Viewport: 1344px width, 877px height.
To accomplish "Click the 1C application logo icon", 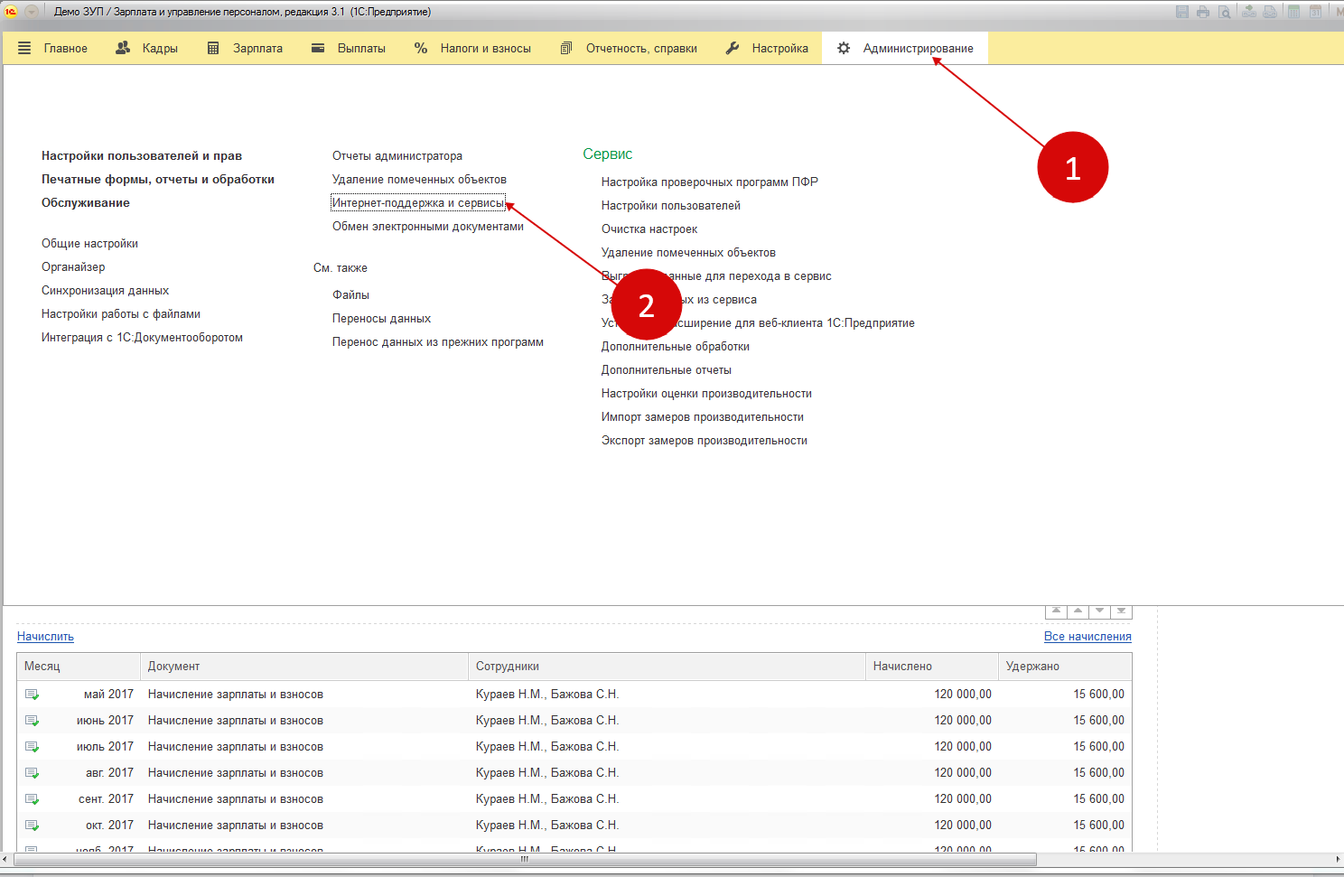I will (11, 12).
